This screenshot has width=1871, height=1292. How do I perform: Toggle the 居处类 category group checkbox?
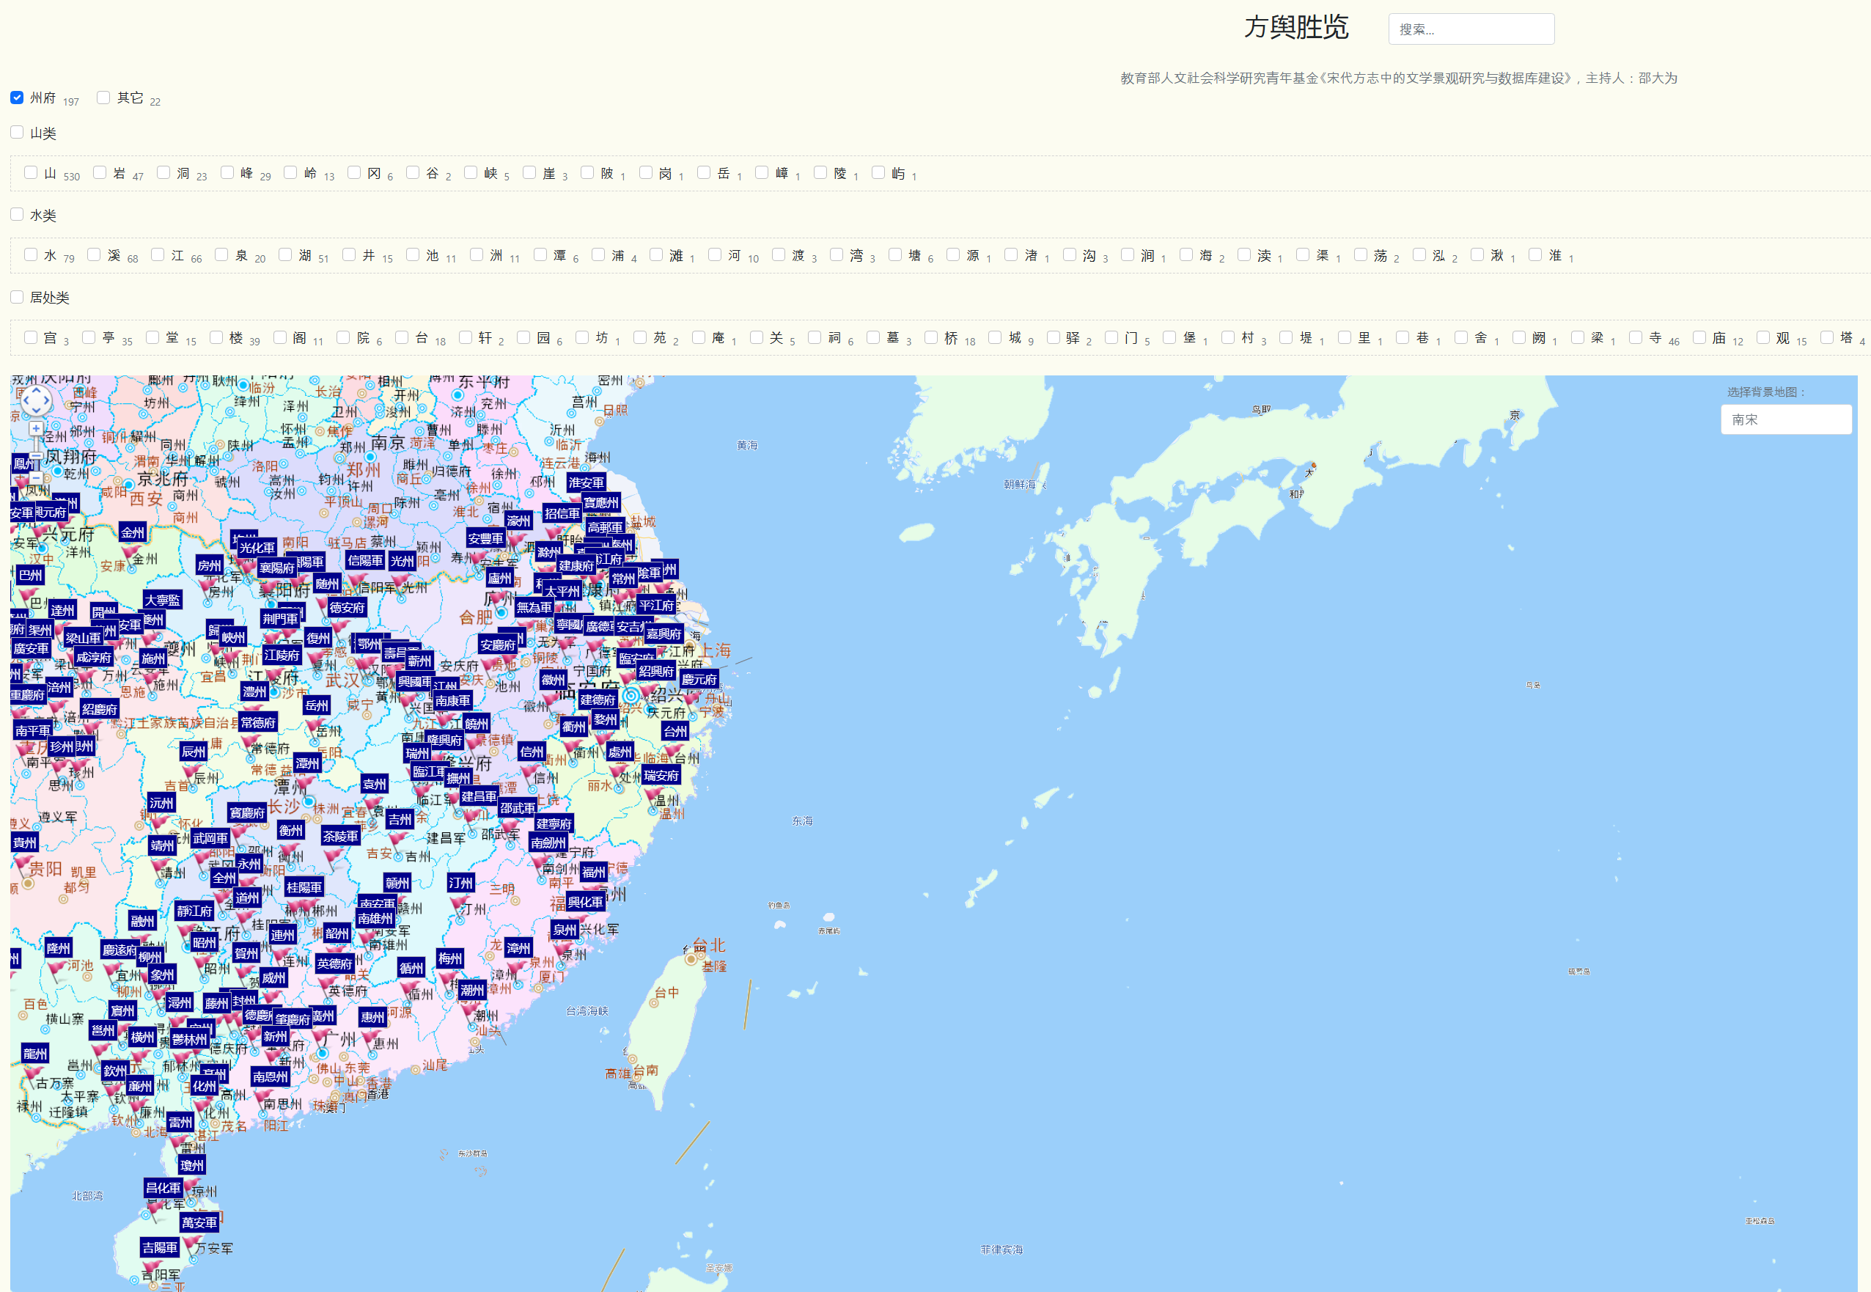pyautogui.click(x=17, y=297)
